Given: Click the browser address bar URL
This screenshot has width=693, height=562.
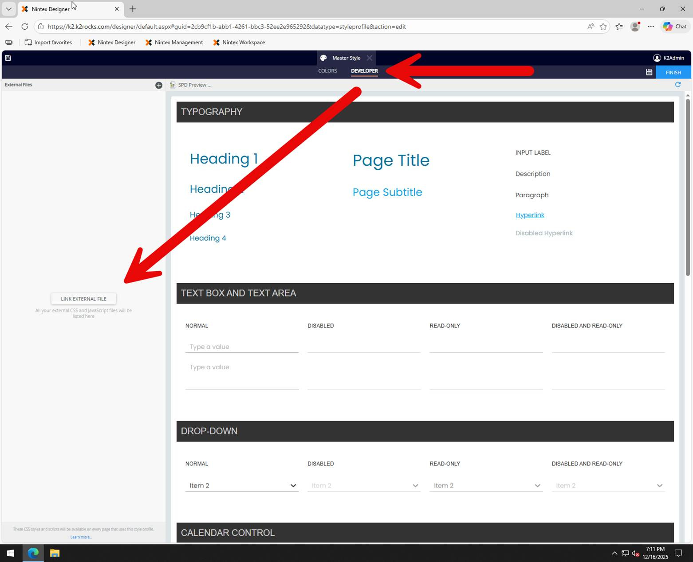Looking at the screenshot, I should pos(227,27).
